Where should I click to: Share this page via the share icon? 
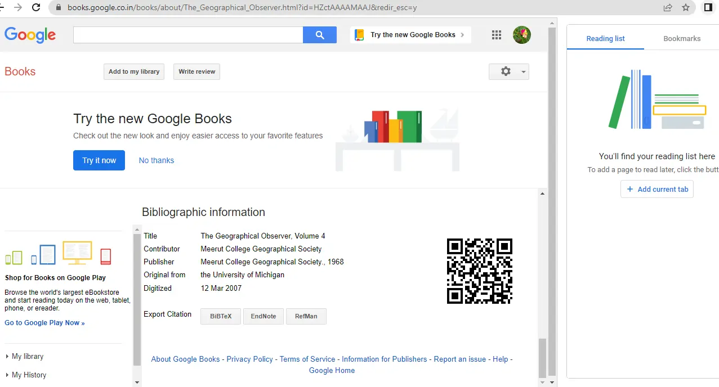click(x=668, y=8)
